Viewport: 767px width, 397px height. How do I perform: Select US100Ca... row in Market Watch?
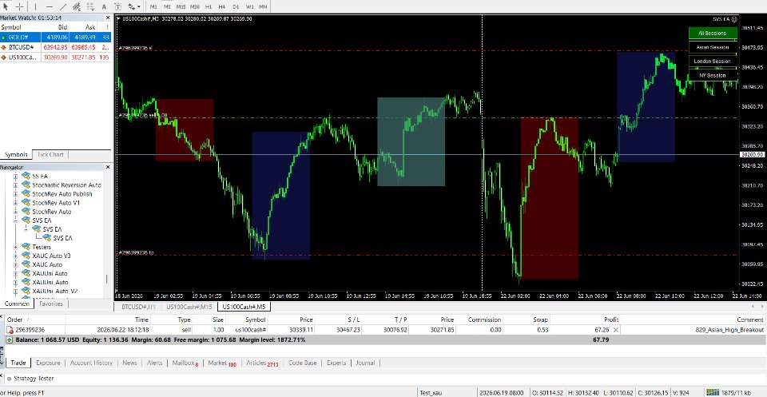56,58
